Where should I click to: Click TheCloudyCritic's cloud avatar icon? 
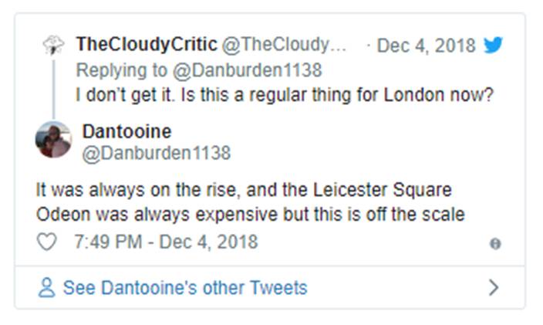(x=53, y=45)
